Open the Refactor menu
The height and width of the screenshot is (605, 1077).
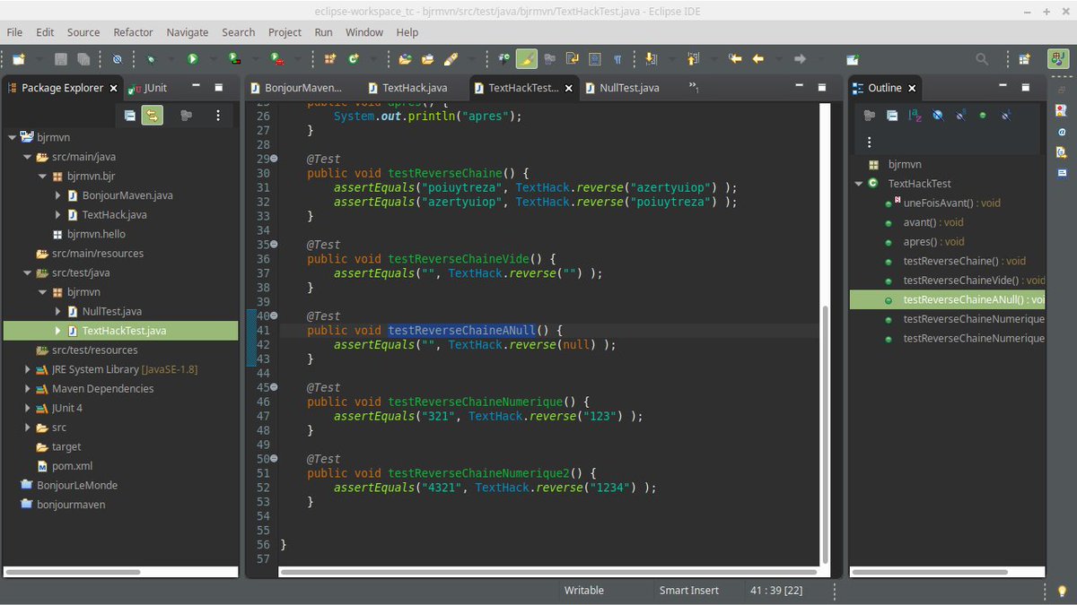(x=133, y=32)
